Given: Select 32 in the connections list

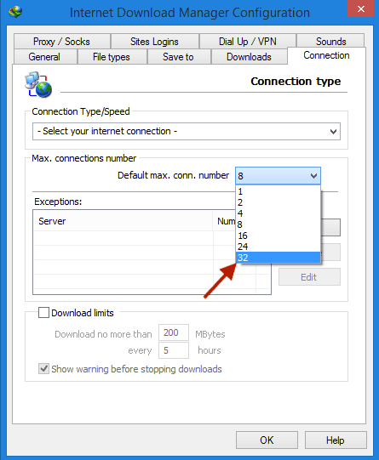Looking at the screenshot, I should click(278, 258).
